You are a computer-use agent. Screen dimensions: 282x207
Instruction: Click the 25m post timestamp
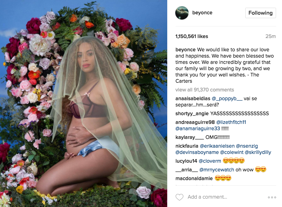tap(270, 36)
